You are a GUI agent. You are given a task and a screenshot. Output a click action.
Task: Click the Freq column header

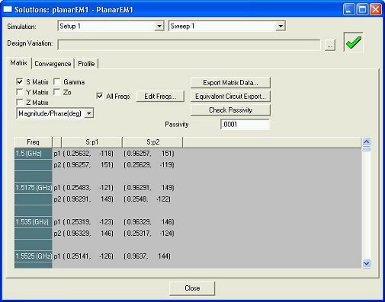[33, 142]
